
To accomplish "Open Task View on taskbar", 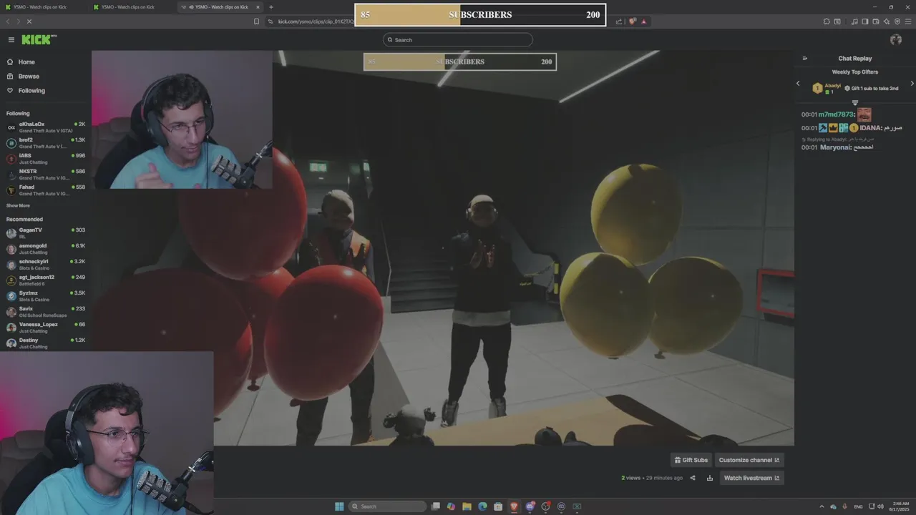I will tap(435, 506).
